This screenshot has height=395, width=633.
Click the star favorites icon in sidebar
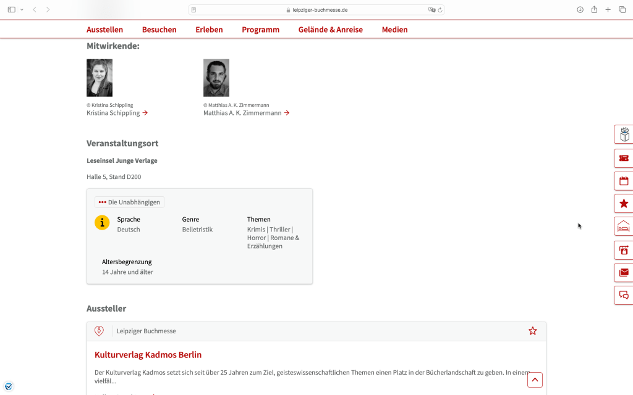(624, 204)
